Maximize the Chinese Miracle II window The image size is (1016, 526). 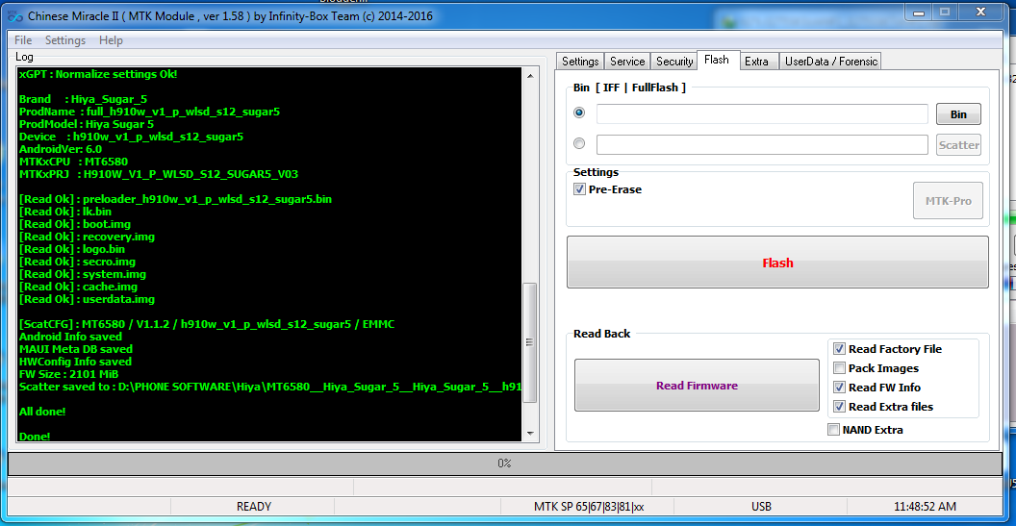(946, 12)
